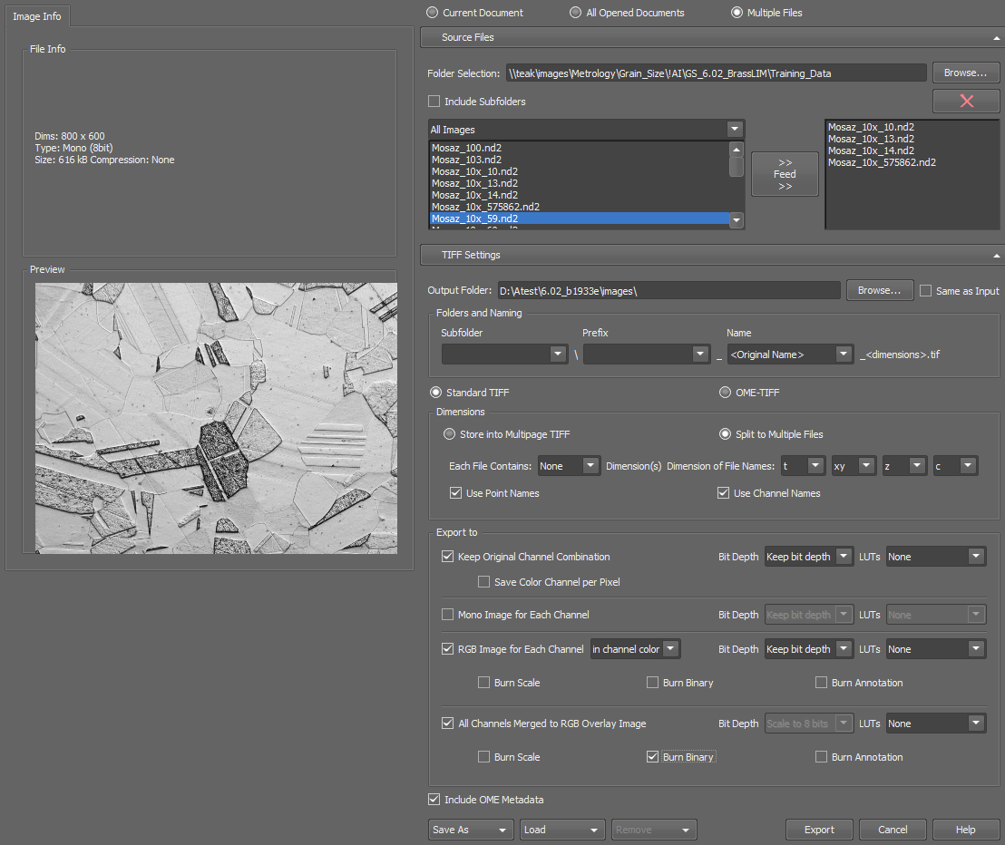The image size is (1005, 845).
Task: Toggle Include OME Metadata checkbox
Action: [434, 800]
